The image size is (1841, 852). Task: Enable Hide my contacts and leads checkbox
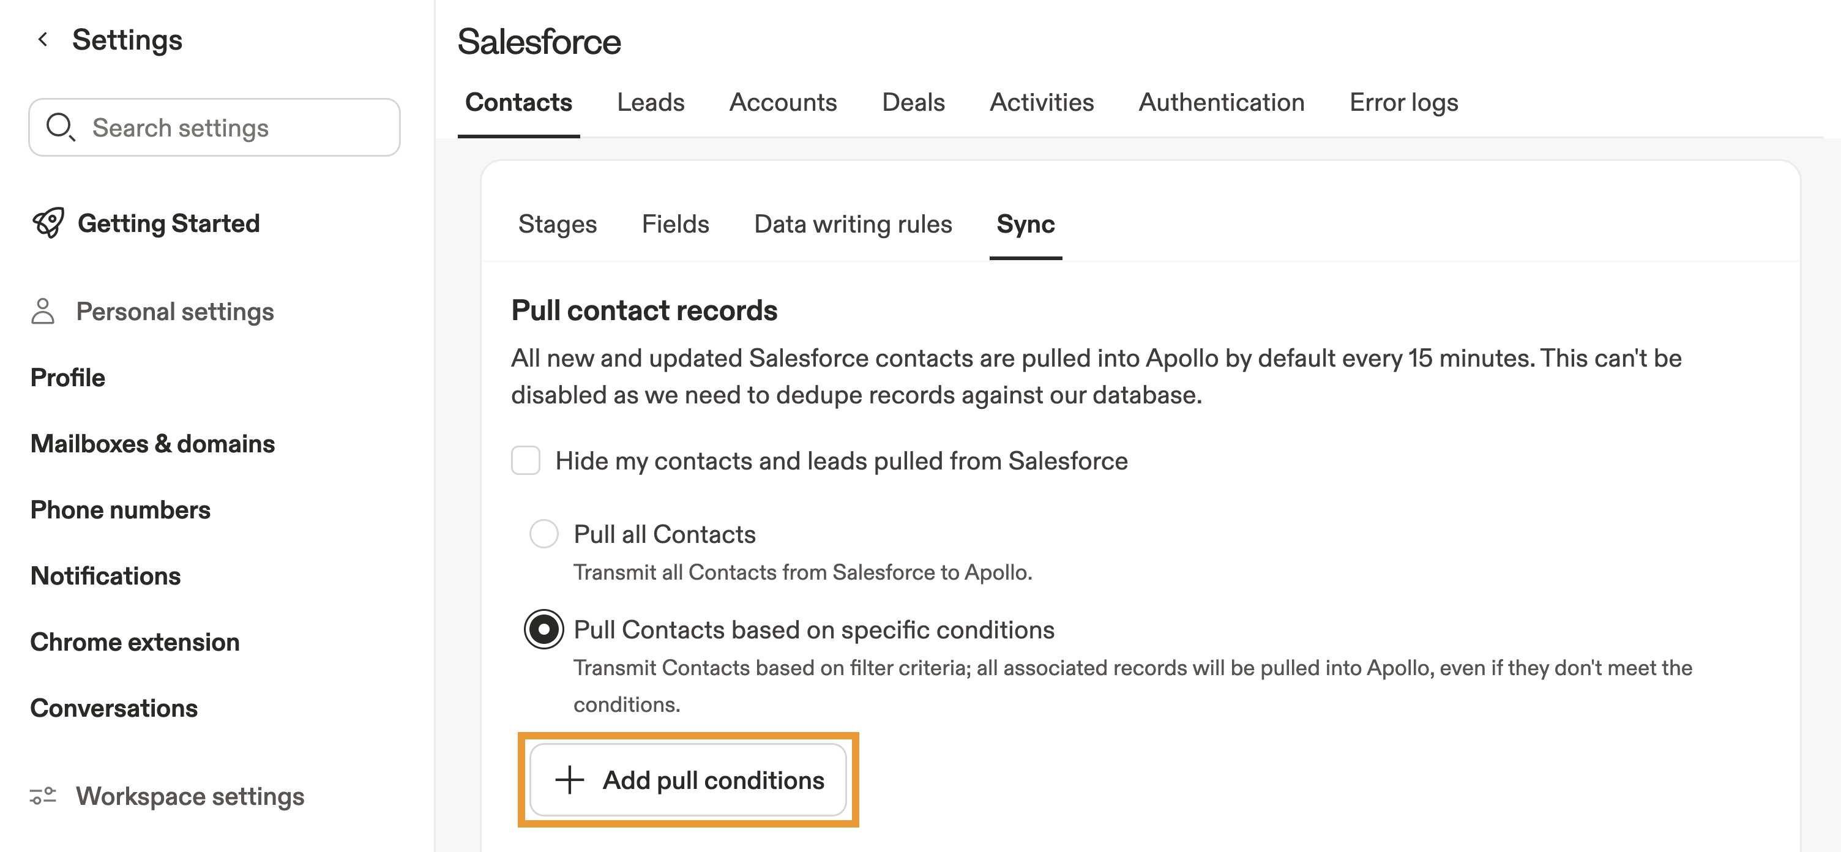(x=525, y=460)
